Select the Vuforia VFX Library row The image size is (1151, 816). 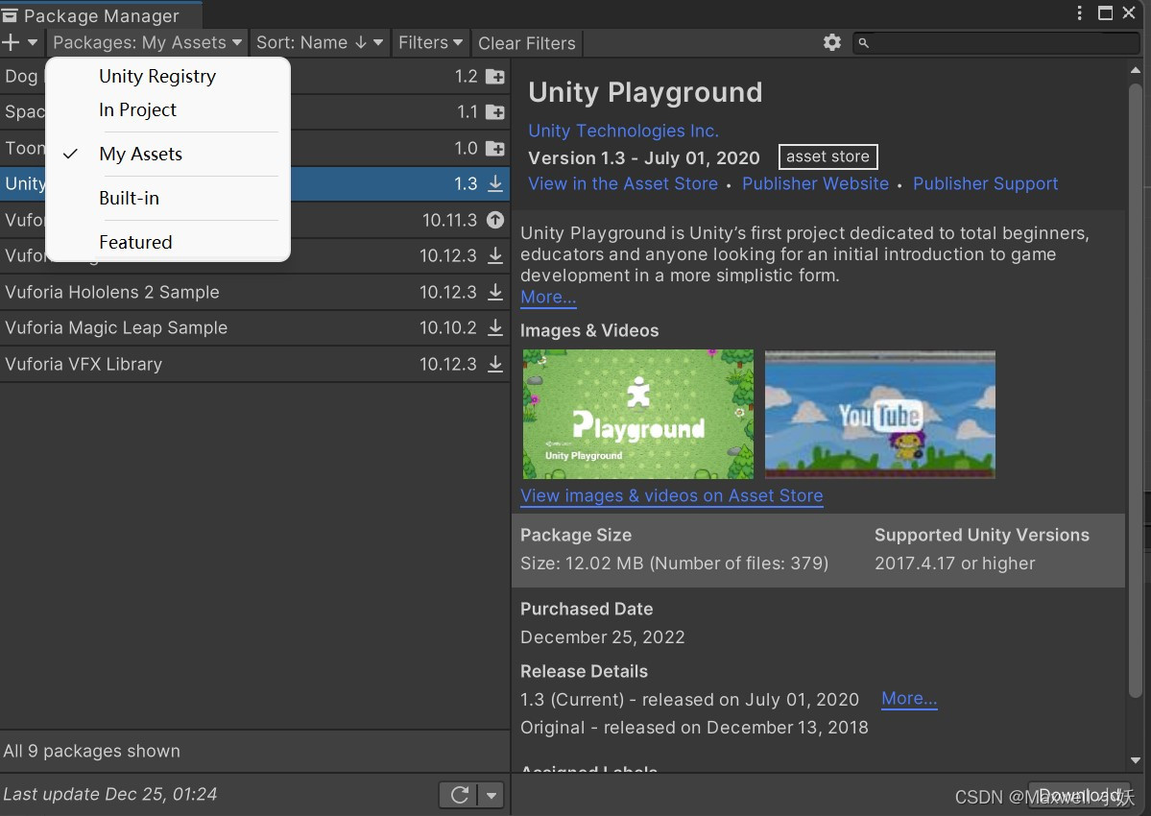click(x=254, y=364)
